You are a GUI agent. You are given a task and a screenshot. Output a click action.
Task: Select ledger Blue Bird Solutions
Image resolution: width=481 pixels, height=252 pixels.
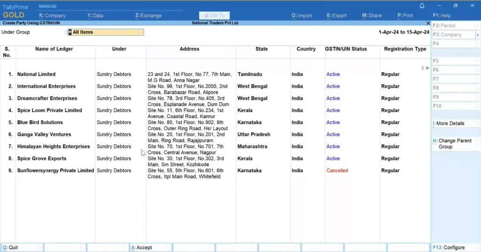tap(40, 122)
